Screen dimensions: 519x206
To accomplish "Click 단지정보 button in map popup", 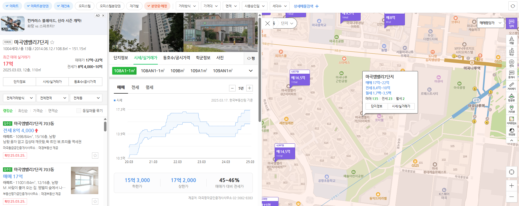I will pos(376,106).
